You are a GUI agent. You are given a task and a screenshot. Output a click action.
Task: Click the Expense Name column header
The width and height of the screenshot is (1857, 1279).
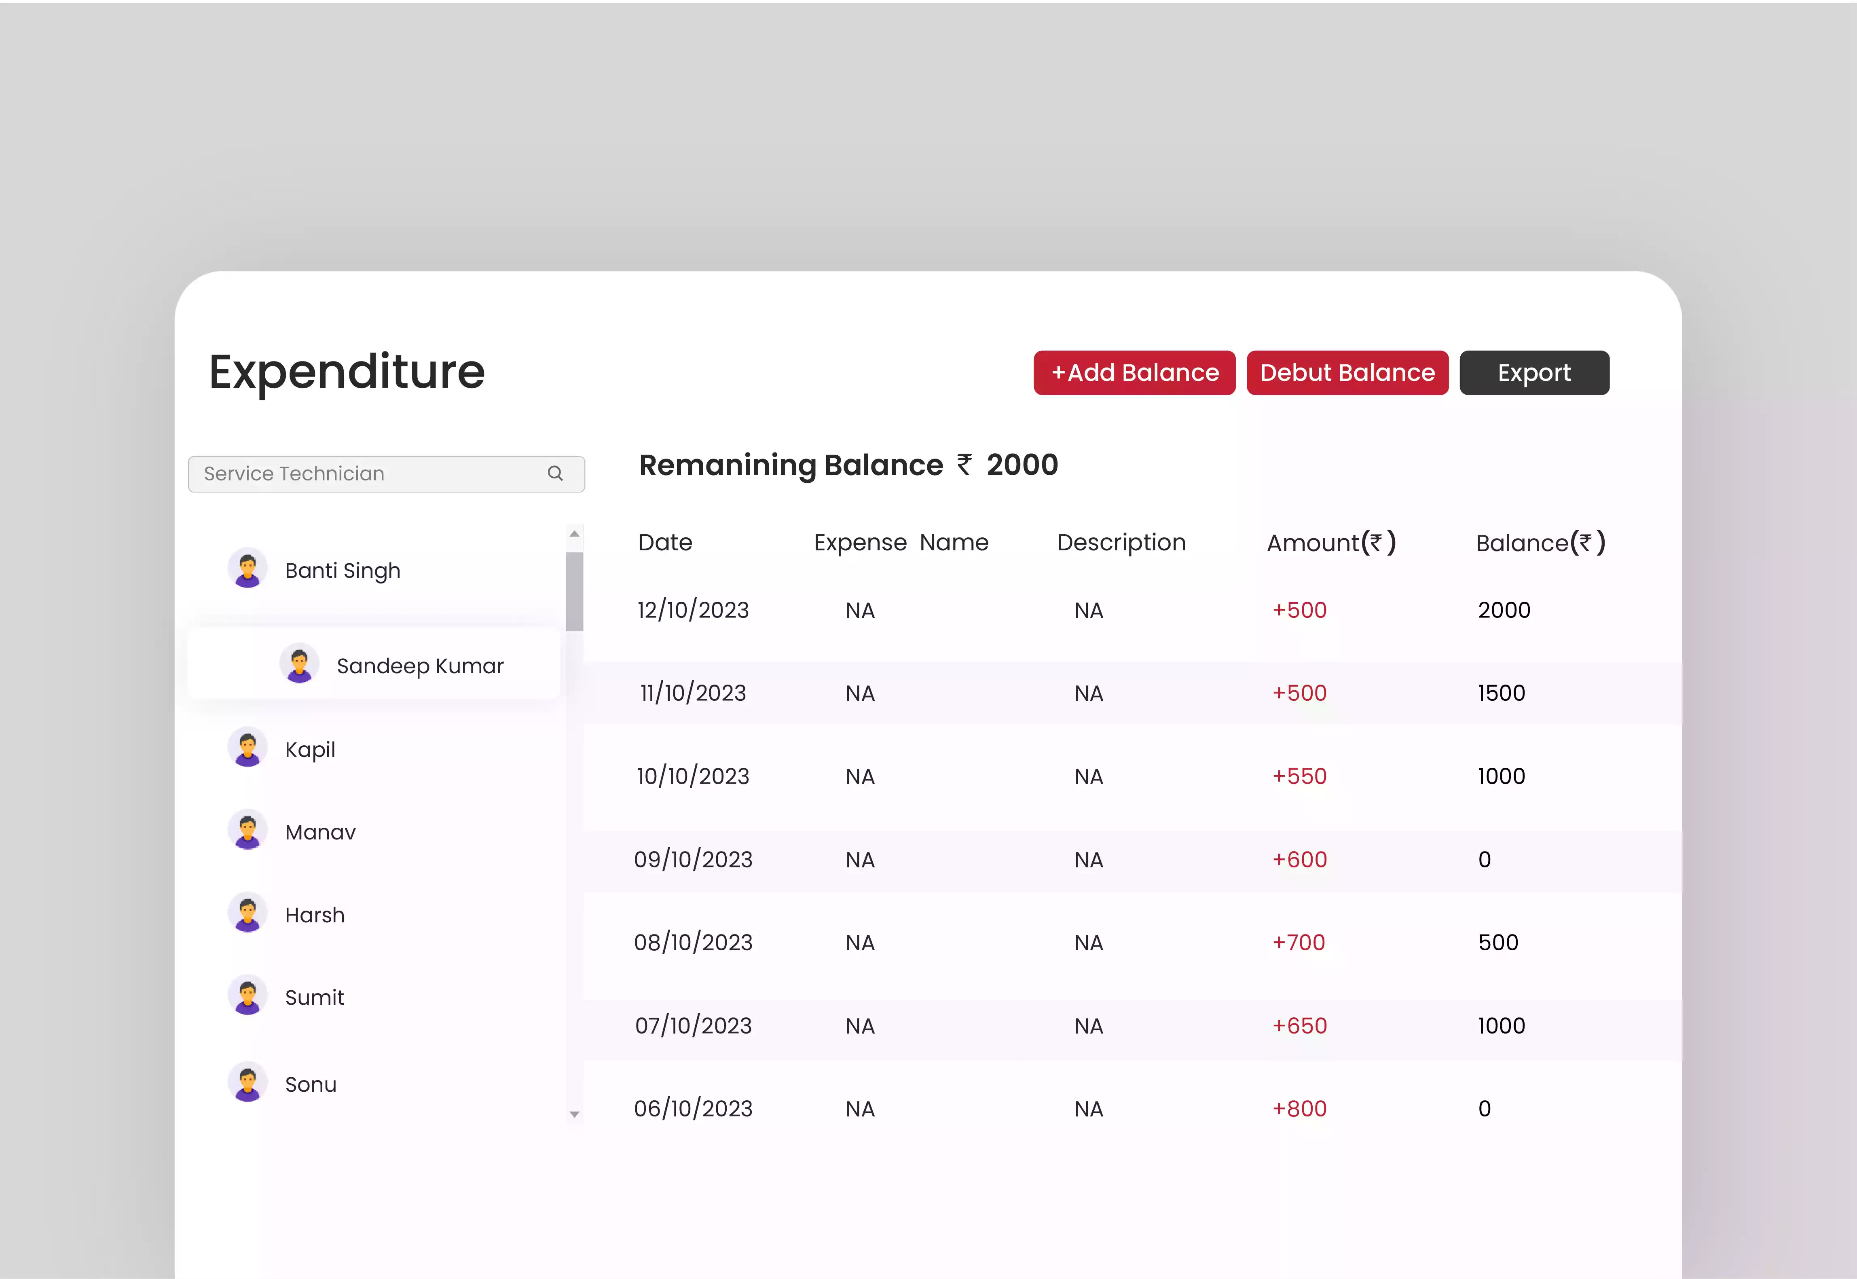901,543
